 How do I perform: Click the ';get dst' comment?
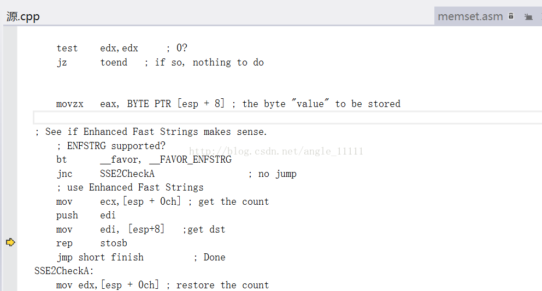(204, 229)
